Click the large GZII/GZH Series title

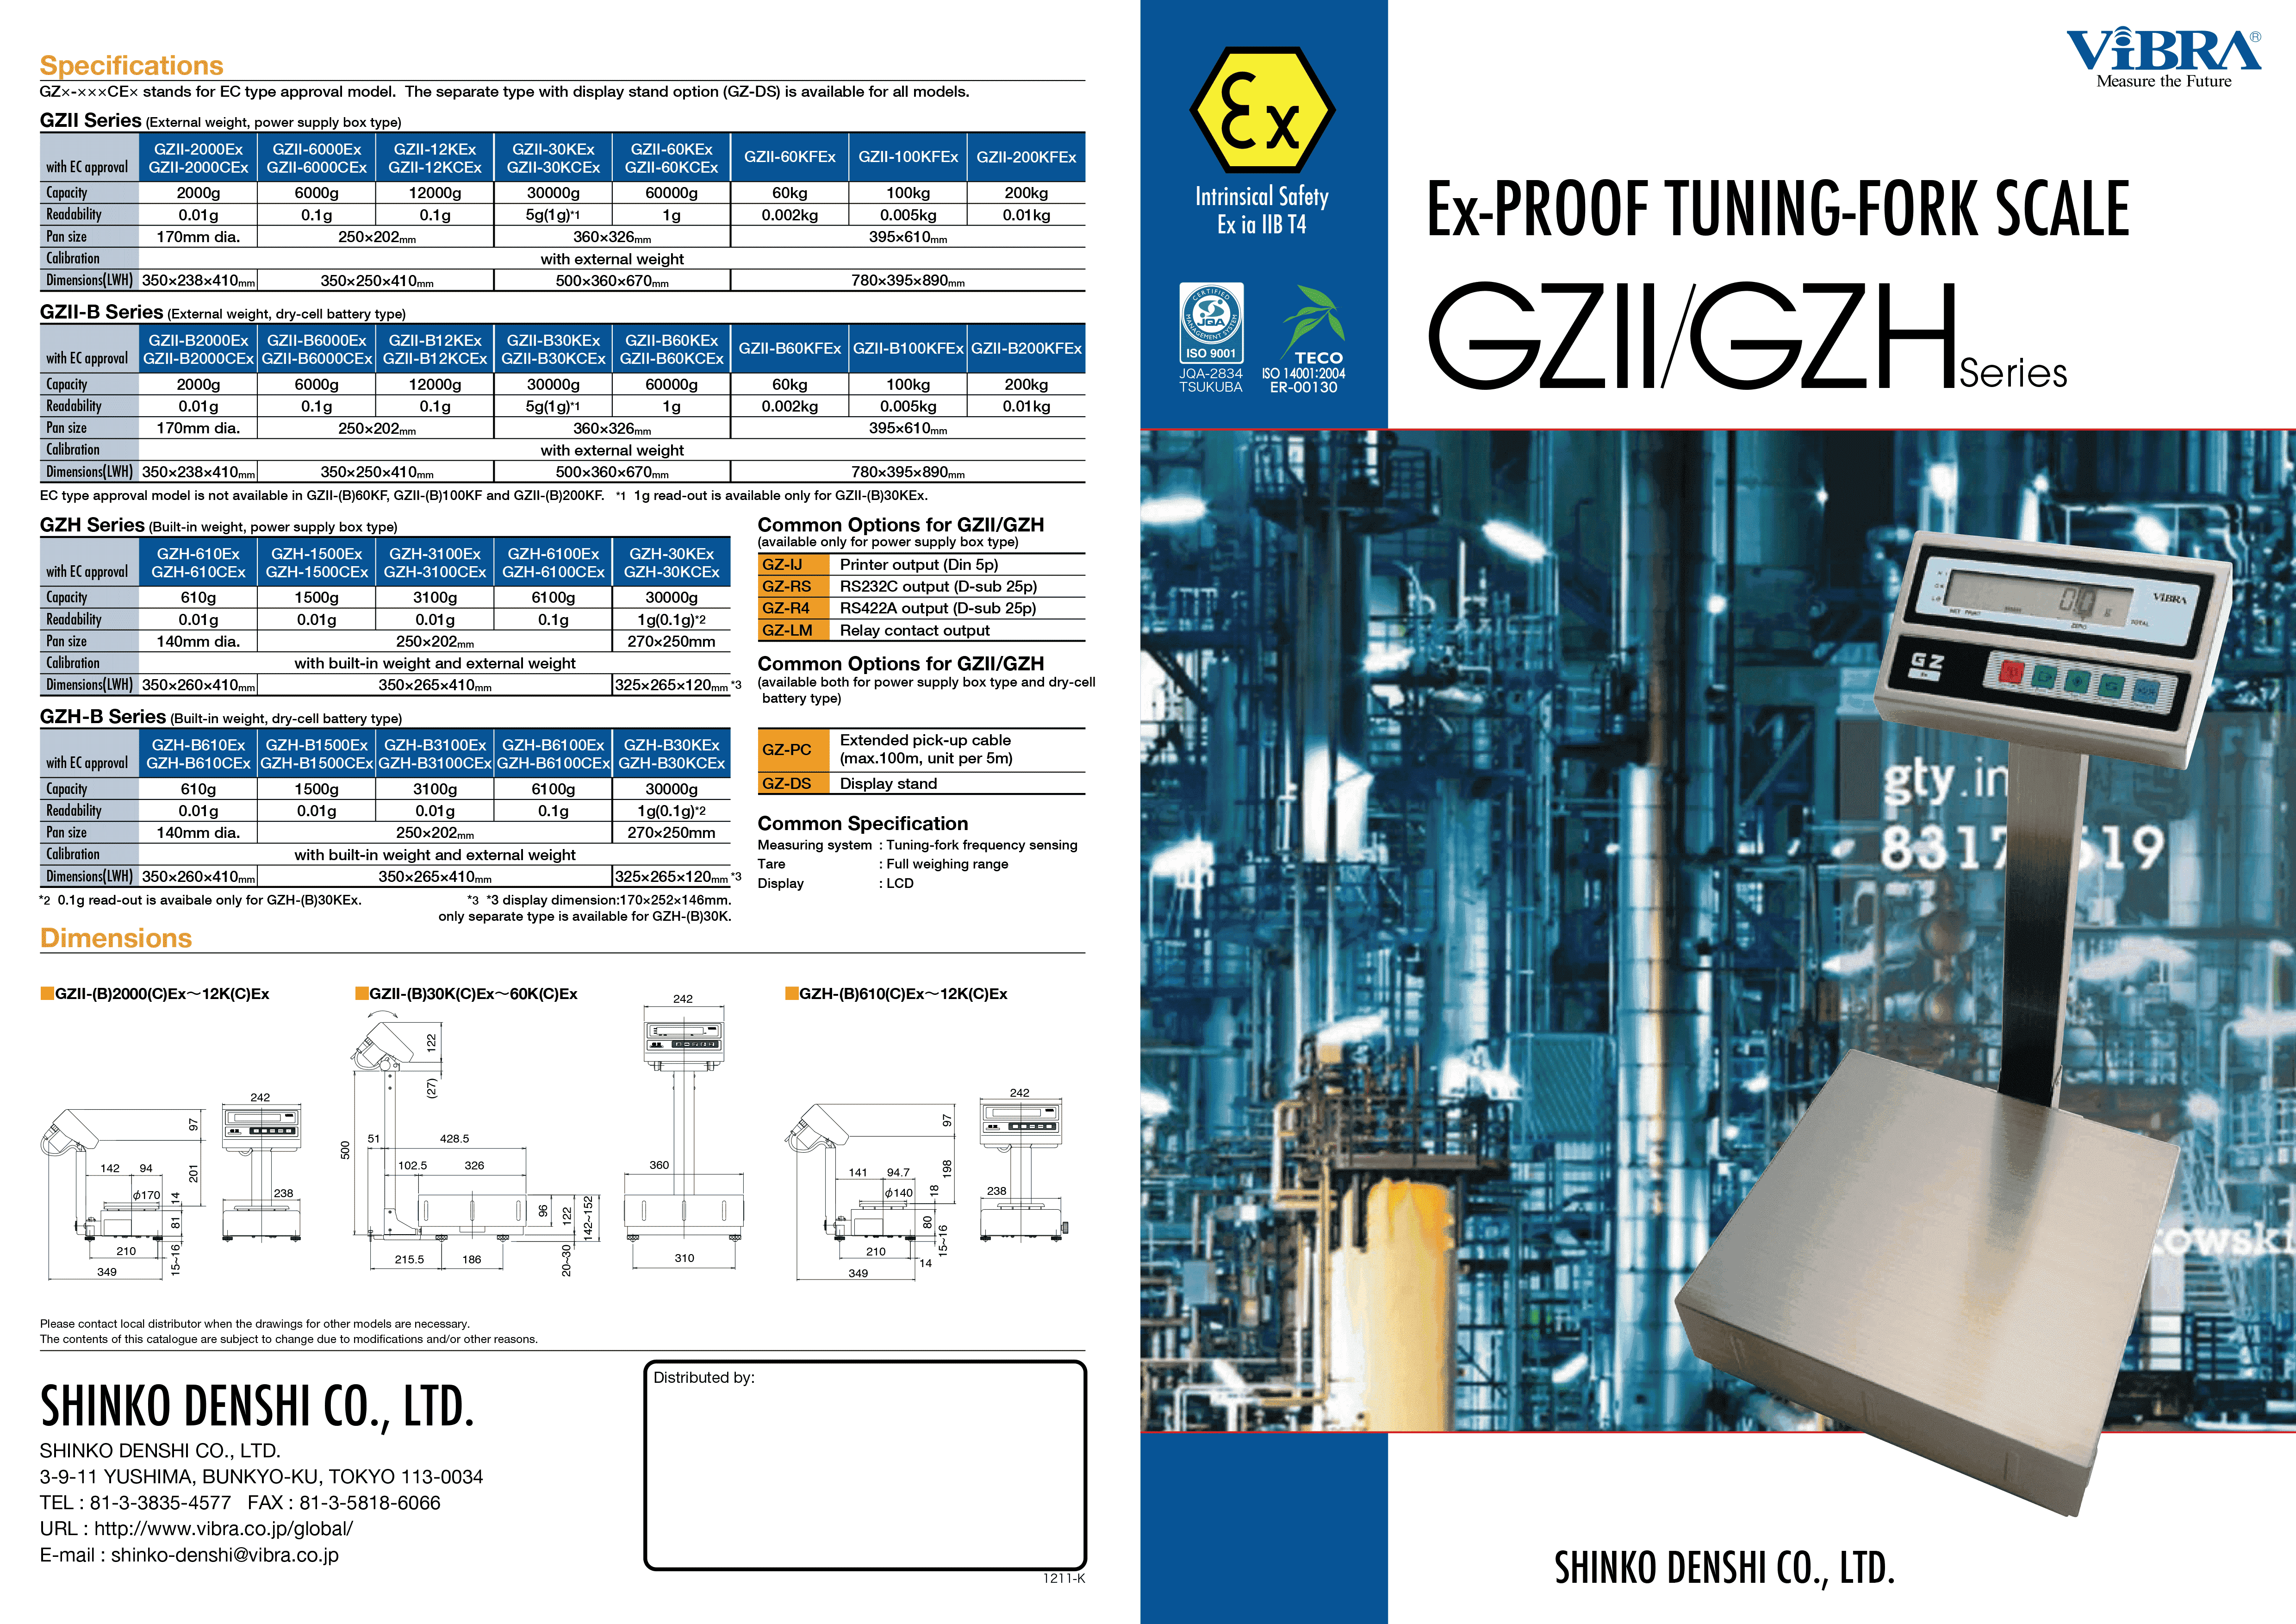[1747, 336]
